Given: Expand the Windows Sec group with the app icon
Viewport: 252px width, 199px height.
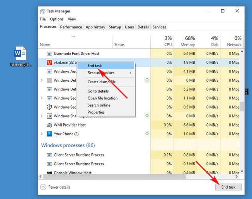Looking at the screenshot, I should tap(42, 98).
